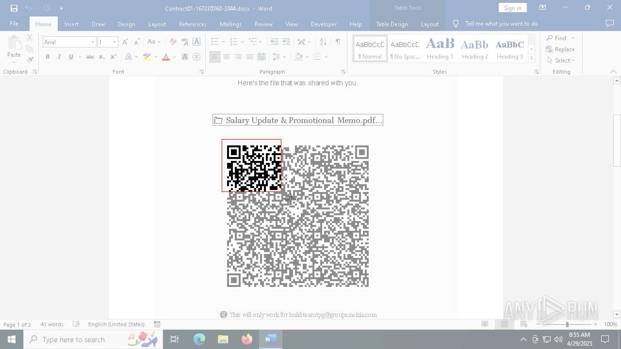This screenshot has width=621, height=349.
Task: Apply the yellow text highlight color
Action: click(147, 57)
